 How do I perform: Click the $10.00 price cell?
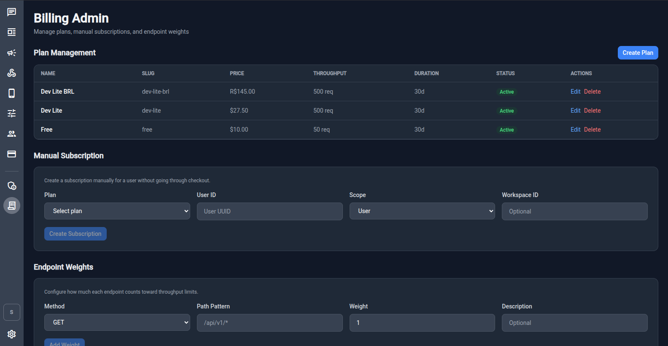point(239,130)
